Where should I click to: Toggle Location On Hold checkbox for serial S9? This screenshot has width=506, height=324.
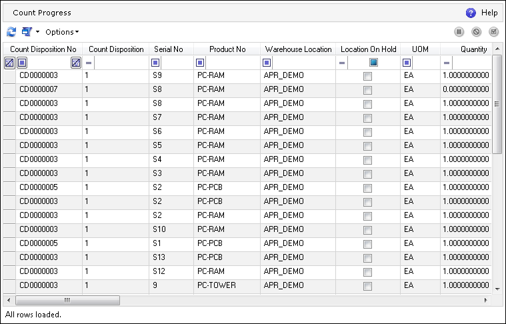pyautogui.click(x=367, y=76)
